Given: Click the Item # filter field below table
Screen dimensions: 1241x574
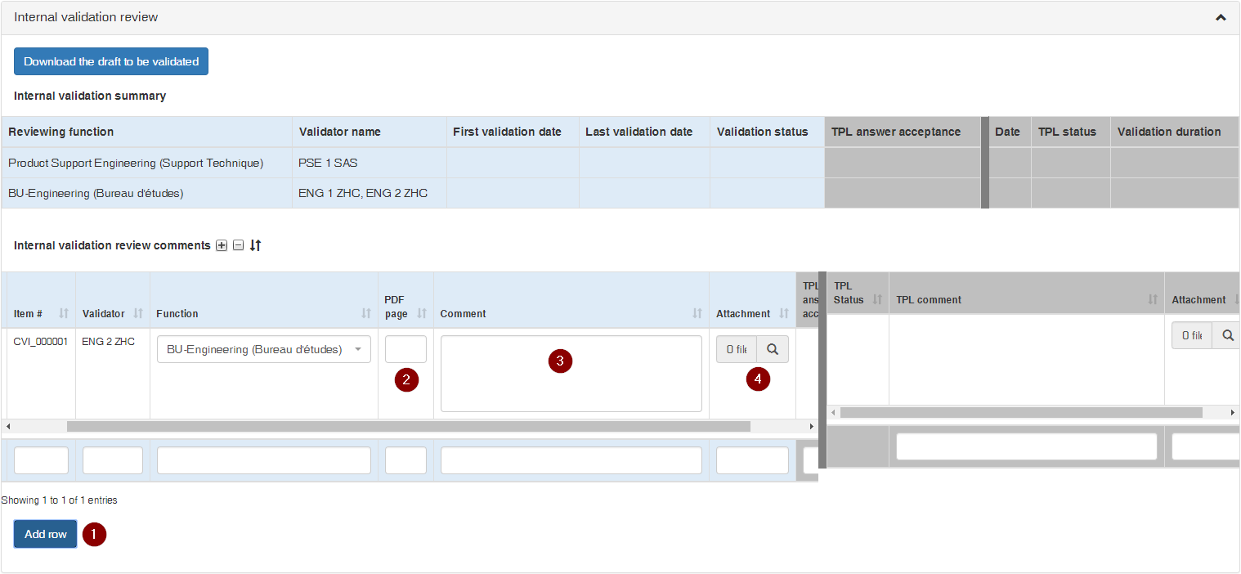Looking at the screenshot, I should pos(41,460).
